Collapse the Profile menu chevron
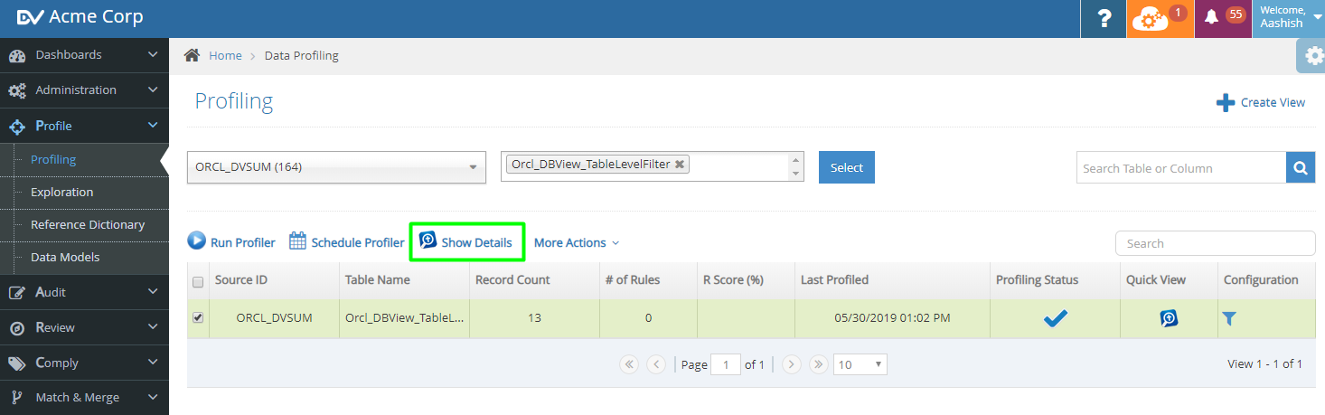The height and width of the screenshot is (415, 1325). [x=153, y=125]
